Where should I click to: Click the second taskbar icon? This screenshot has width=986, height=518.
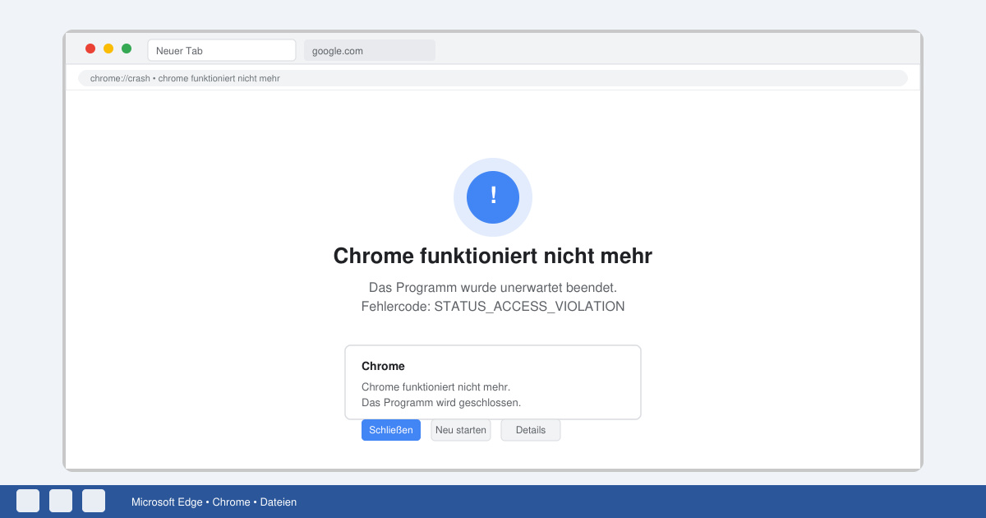pyautogui.click(x=61, y=501)
